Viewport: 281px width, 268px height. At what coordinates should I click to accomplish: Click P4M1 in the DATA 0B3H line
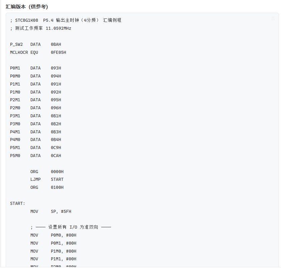15,132
